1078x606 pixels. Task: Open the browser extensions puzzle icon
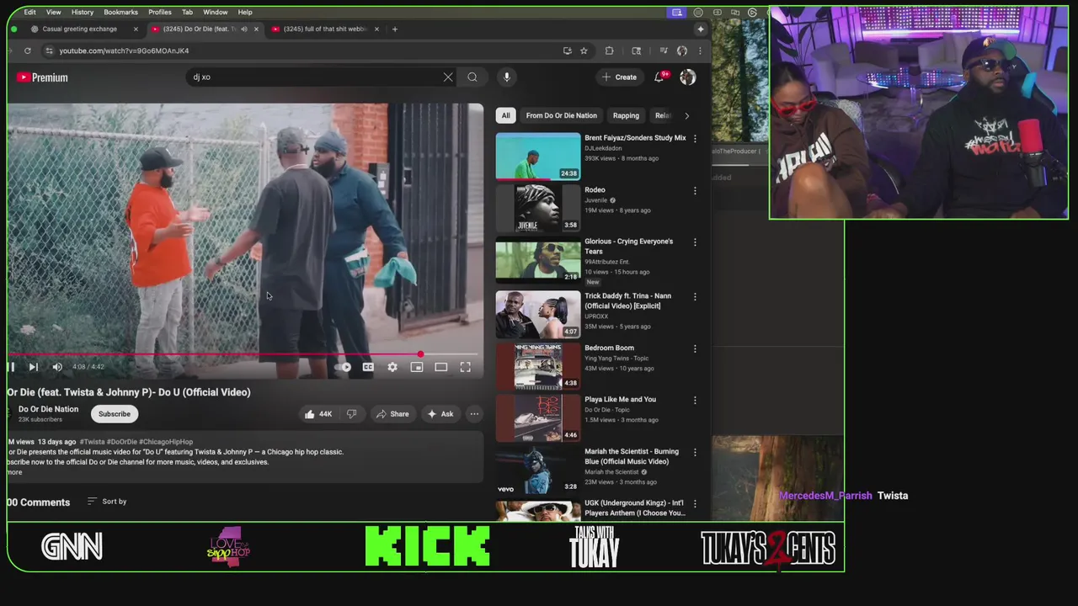(609, 50)
